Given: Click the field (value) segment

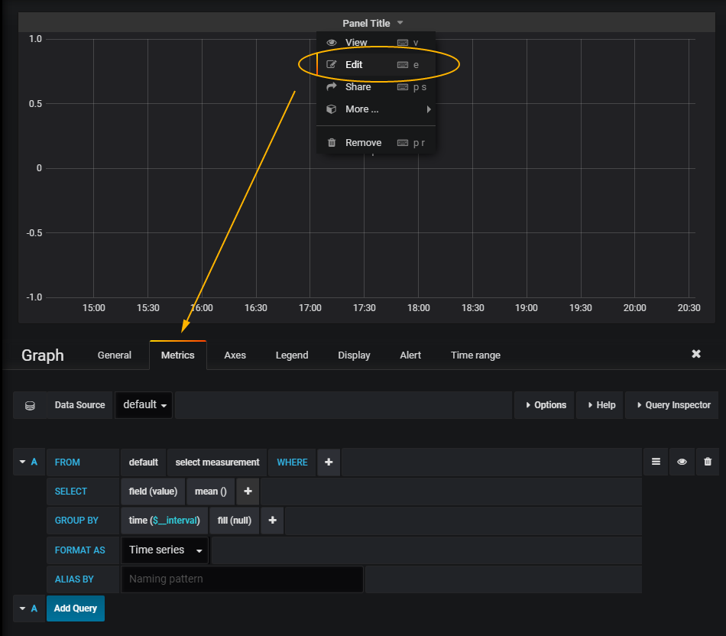Looking at the screenshot, I should (154, 492).
